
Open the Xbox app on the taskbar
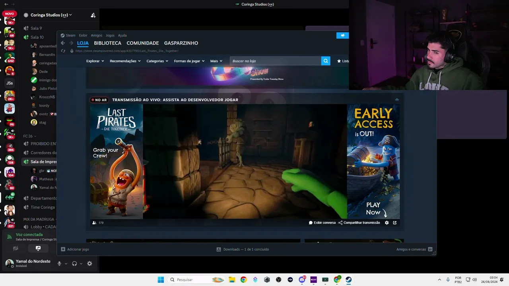tap(325, 280)
